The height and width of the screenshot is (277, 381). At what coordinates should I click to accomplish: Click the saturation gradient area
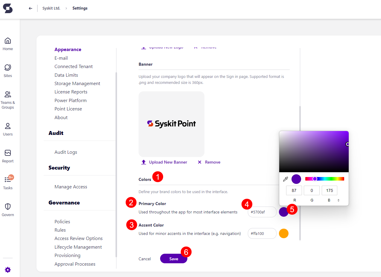pyautogui.click(x=314, y=152)
